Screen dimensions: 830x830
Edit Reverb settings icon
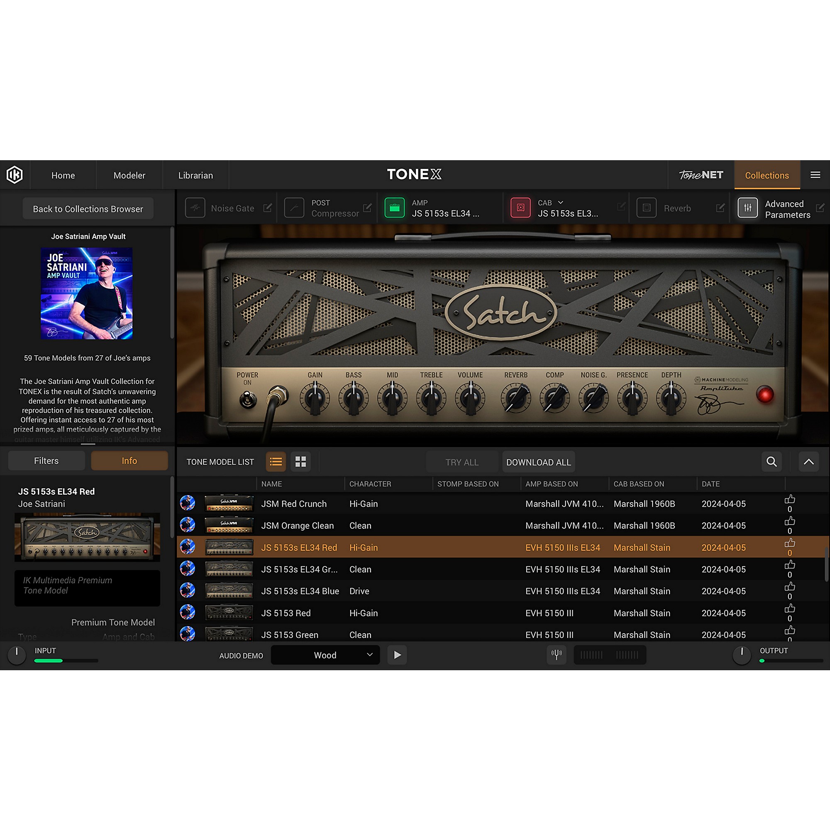click(x=720, y=208)
